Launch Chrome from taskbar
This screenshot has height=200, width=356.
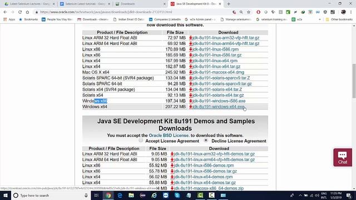(x=108, y=195)
